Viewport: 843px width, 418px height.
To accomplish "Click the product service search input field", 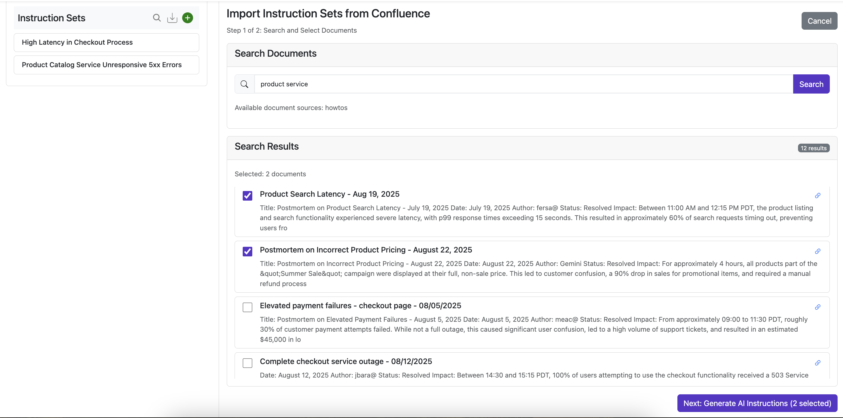I will pyautogui.click(x=523, y=84).
